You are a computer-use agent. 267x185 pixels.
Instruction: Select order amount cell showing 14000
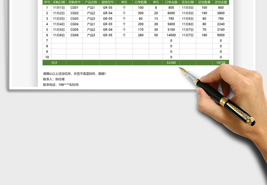tap(171, 35)
